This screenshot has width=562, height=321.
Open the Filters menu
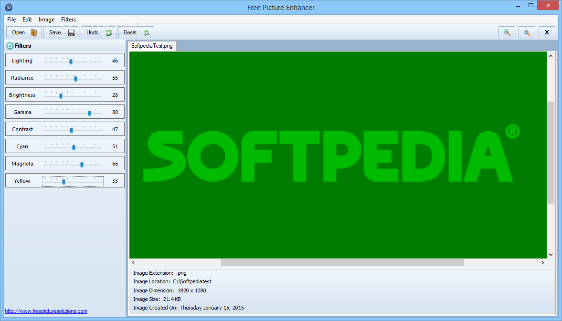pyautogui.click(x=68, y=20)
